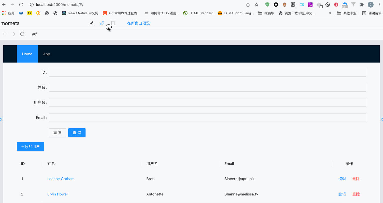Screen dimensions: 383x203
Task: Open Leanne Graham name link
Action: click(x=61, y=179)
